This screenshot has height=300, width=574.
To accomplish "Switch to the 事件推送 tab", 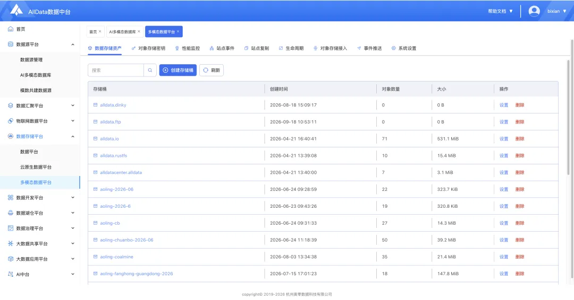I will pyautogui.click(x=369, y=48).
